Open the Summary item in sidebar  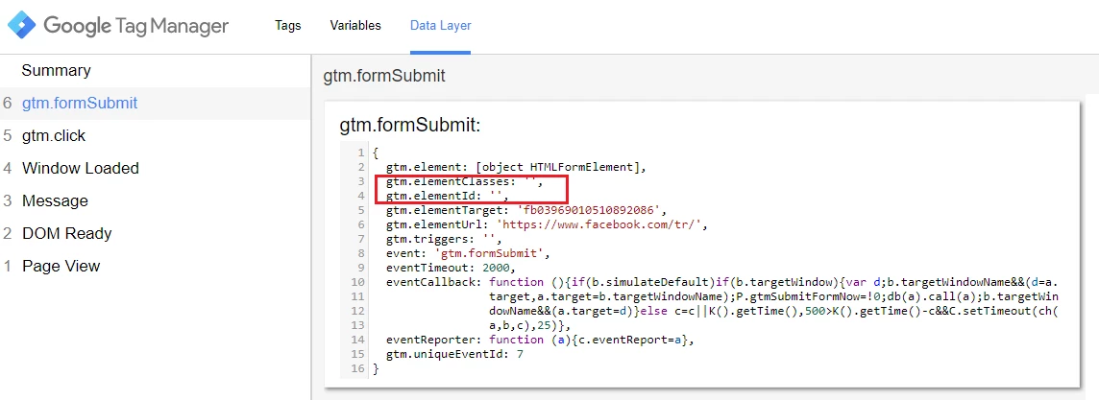(x=56, y=71)
